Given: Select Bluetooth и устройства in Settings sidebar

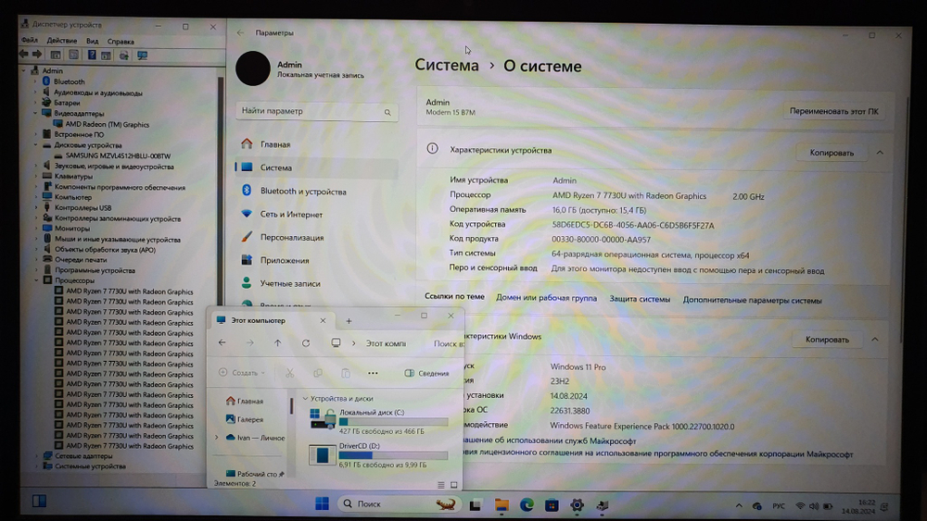Looking at the screenshot, I should tap(317, 192).
